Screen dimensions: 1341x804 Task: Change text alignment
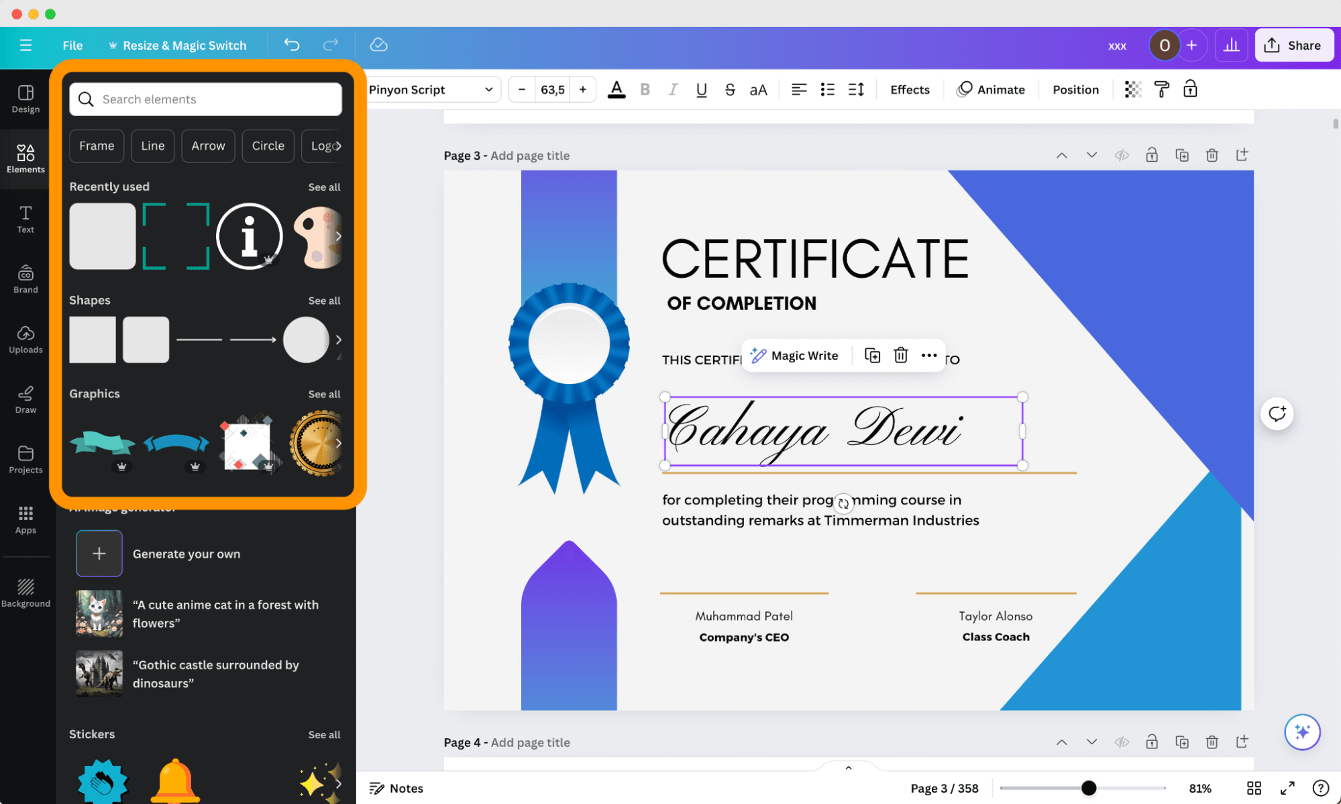click(798, 89)
